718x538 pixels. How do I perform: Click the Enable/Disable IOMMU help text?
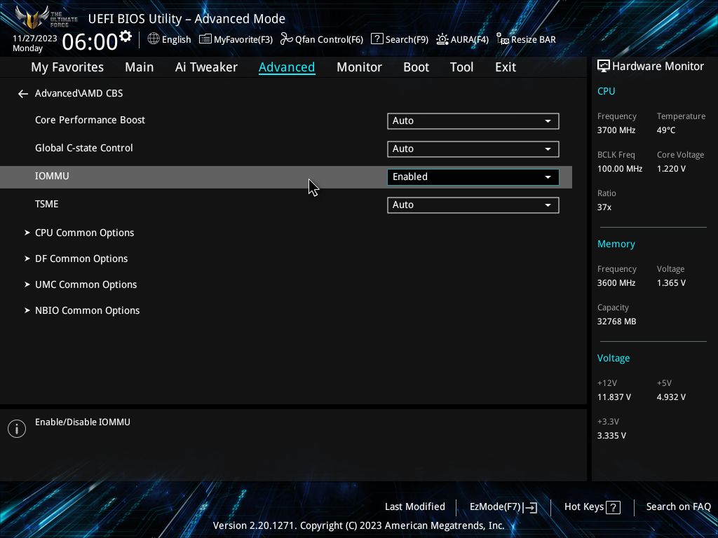83,422
